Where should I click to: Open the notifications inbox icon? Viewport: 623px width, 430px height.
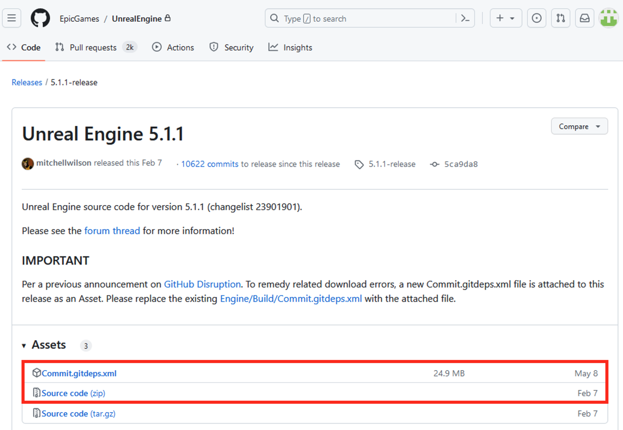pos(584,18)
